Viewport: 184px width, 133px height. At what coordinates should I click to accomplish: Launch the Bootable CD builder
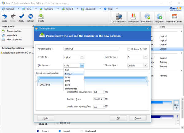(147, 18)
